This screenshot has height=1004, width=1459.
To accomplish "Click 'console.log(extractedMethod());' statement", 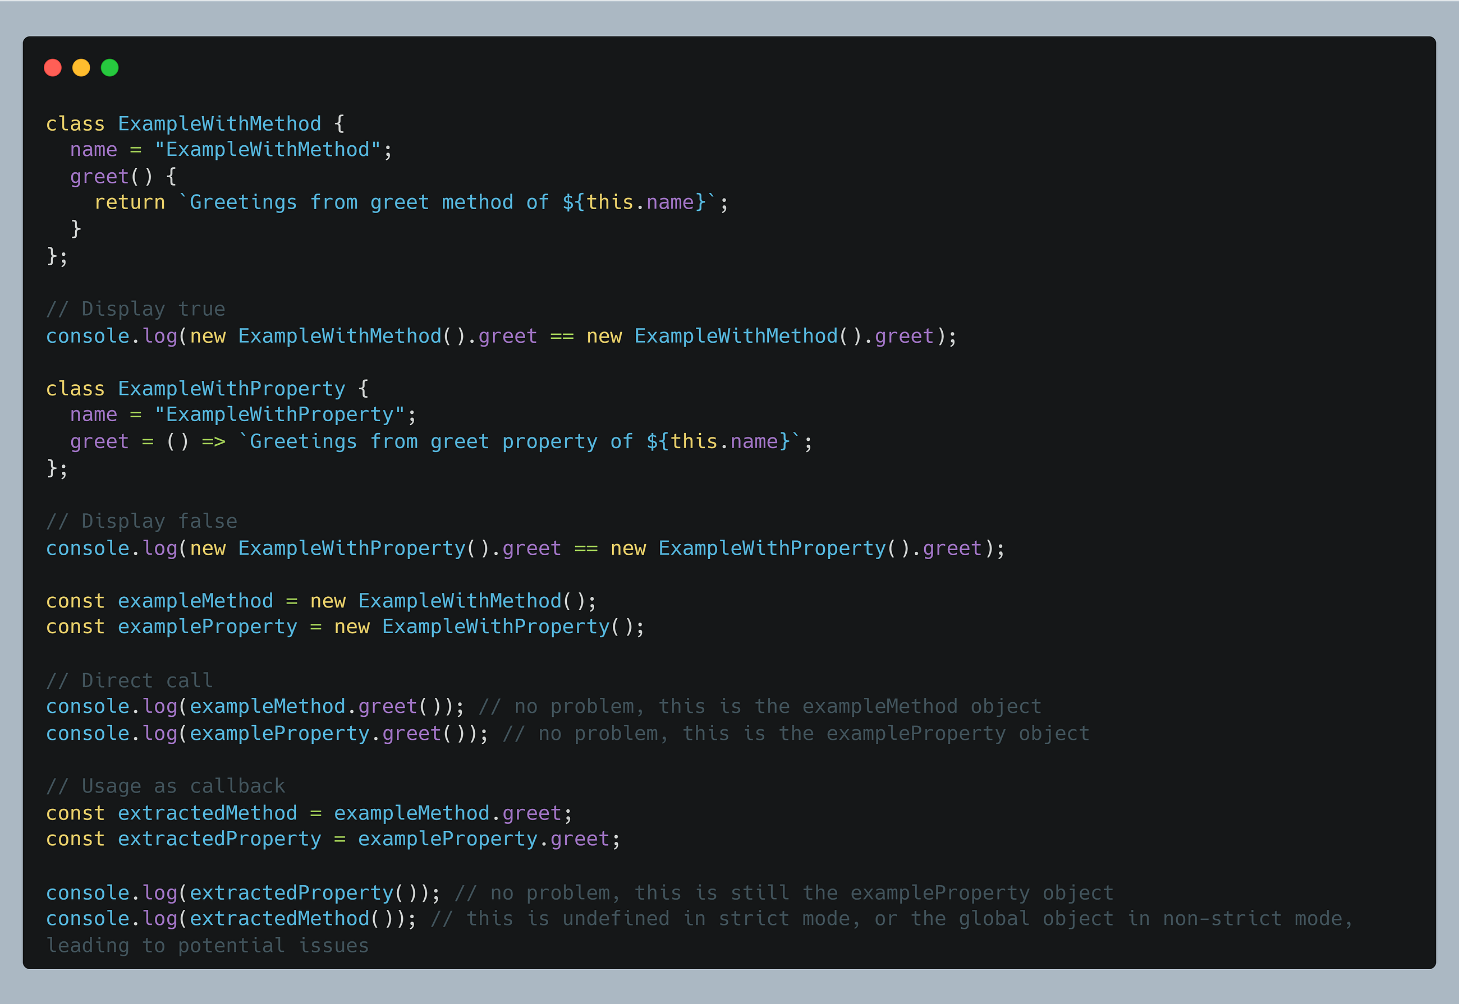I will [232, 918].
